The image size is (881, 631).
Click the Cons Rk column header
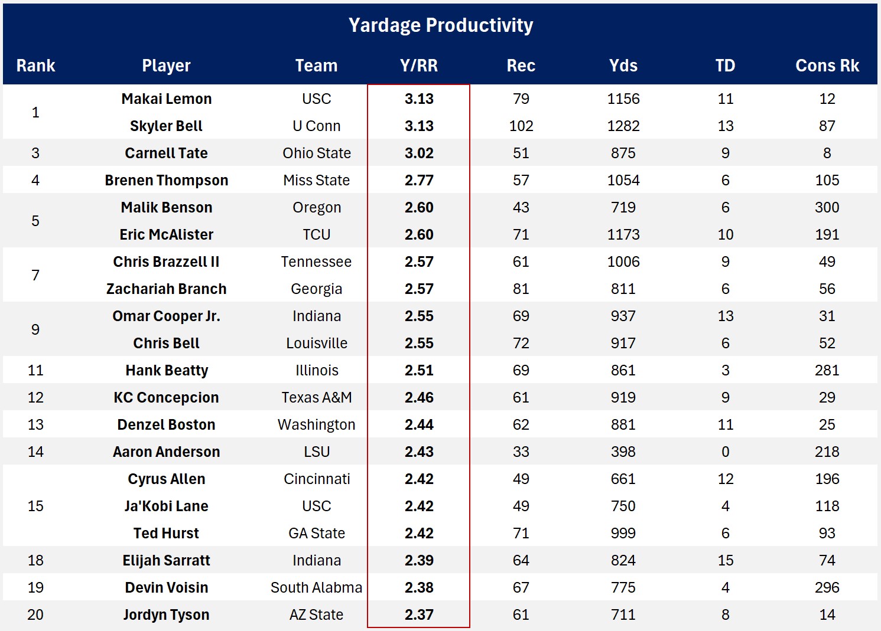(x=827, y=66)
